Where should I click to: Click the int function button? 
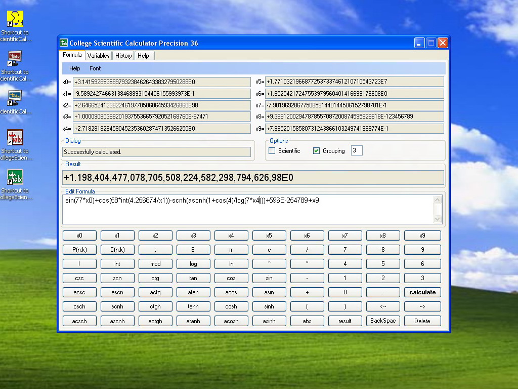[117, 264]
